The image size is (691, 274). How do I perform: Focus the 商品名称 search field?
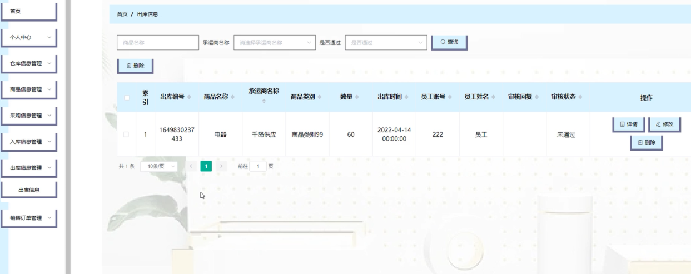(157, 42)
